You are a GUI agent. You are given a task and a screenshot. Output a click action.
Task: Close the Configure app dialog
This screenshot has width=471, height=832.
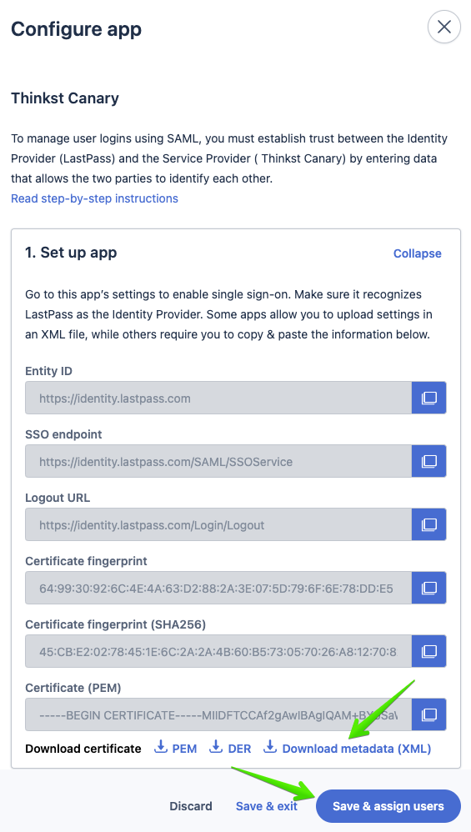point(444,27)
